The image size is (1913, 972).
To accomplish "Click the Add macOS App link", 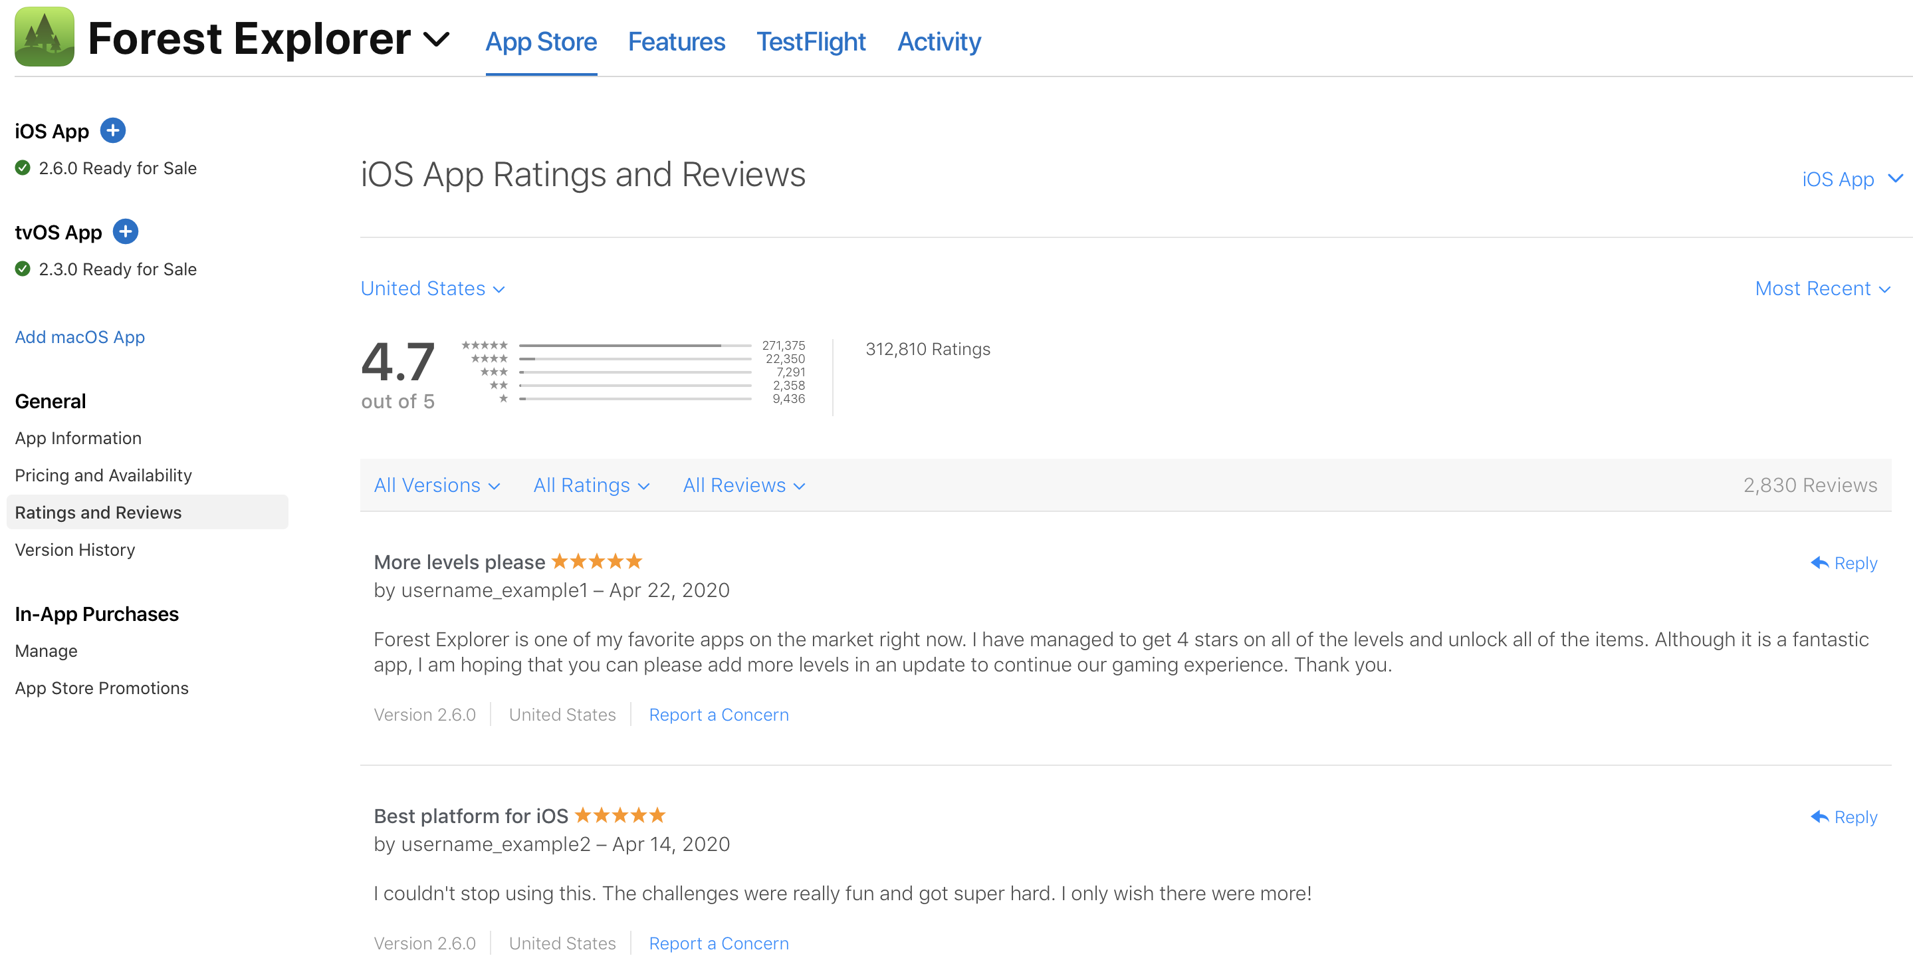I will coord(80,337).
